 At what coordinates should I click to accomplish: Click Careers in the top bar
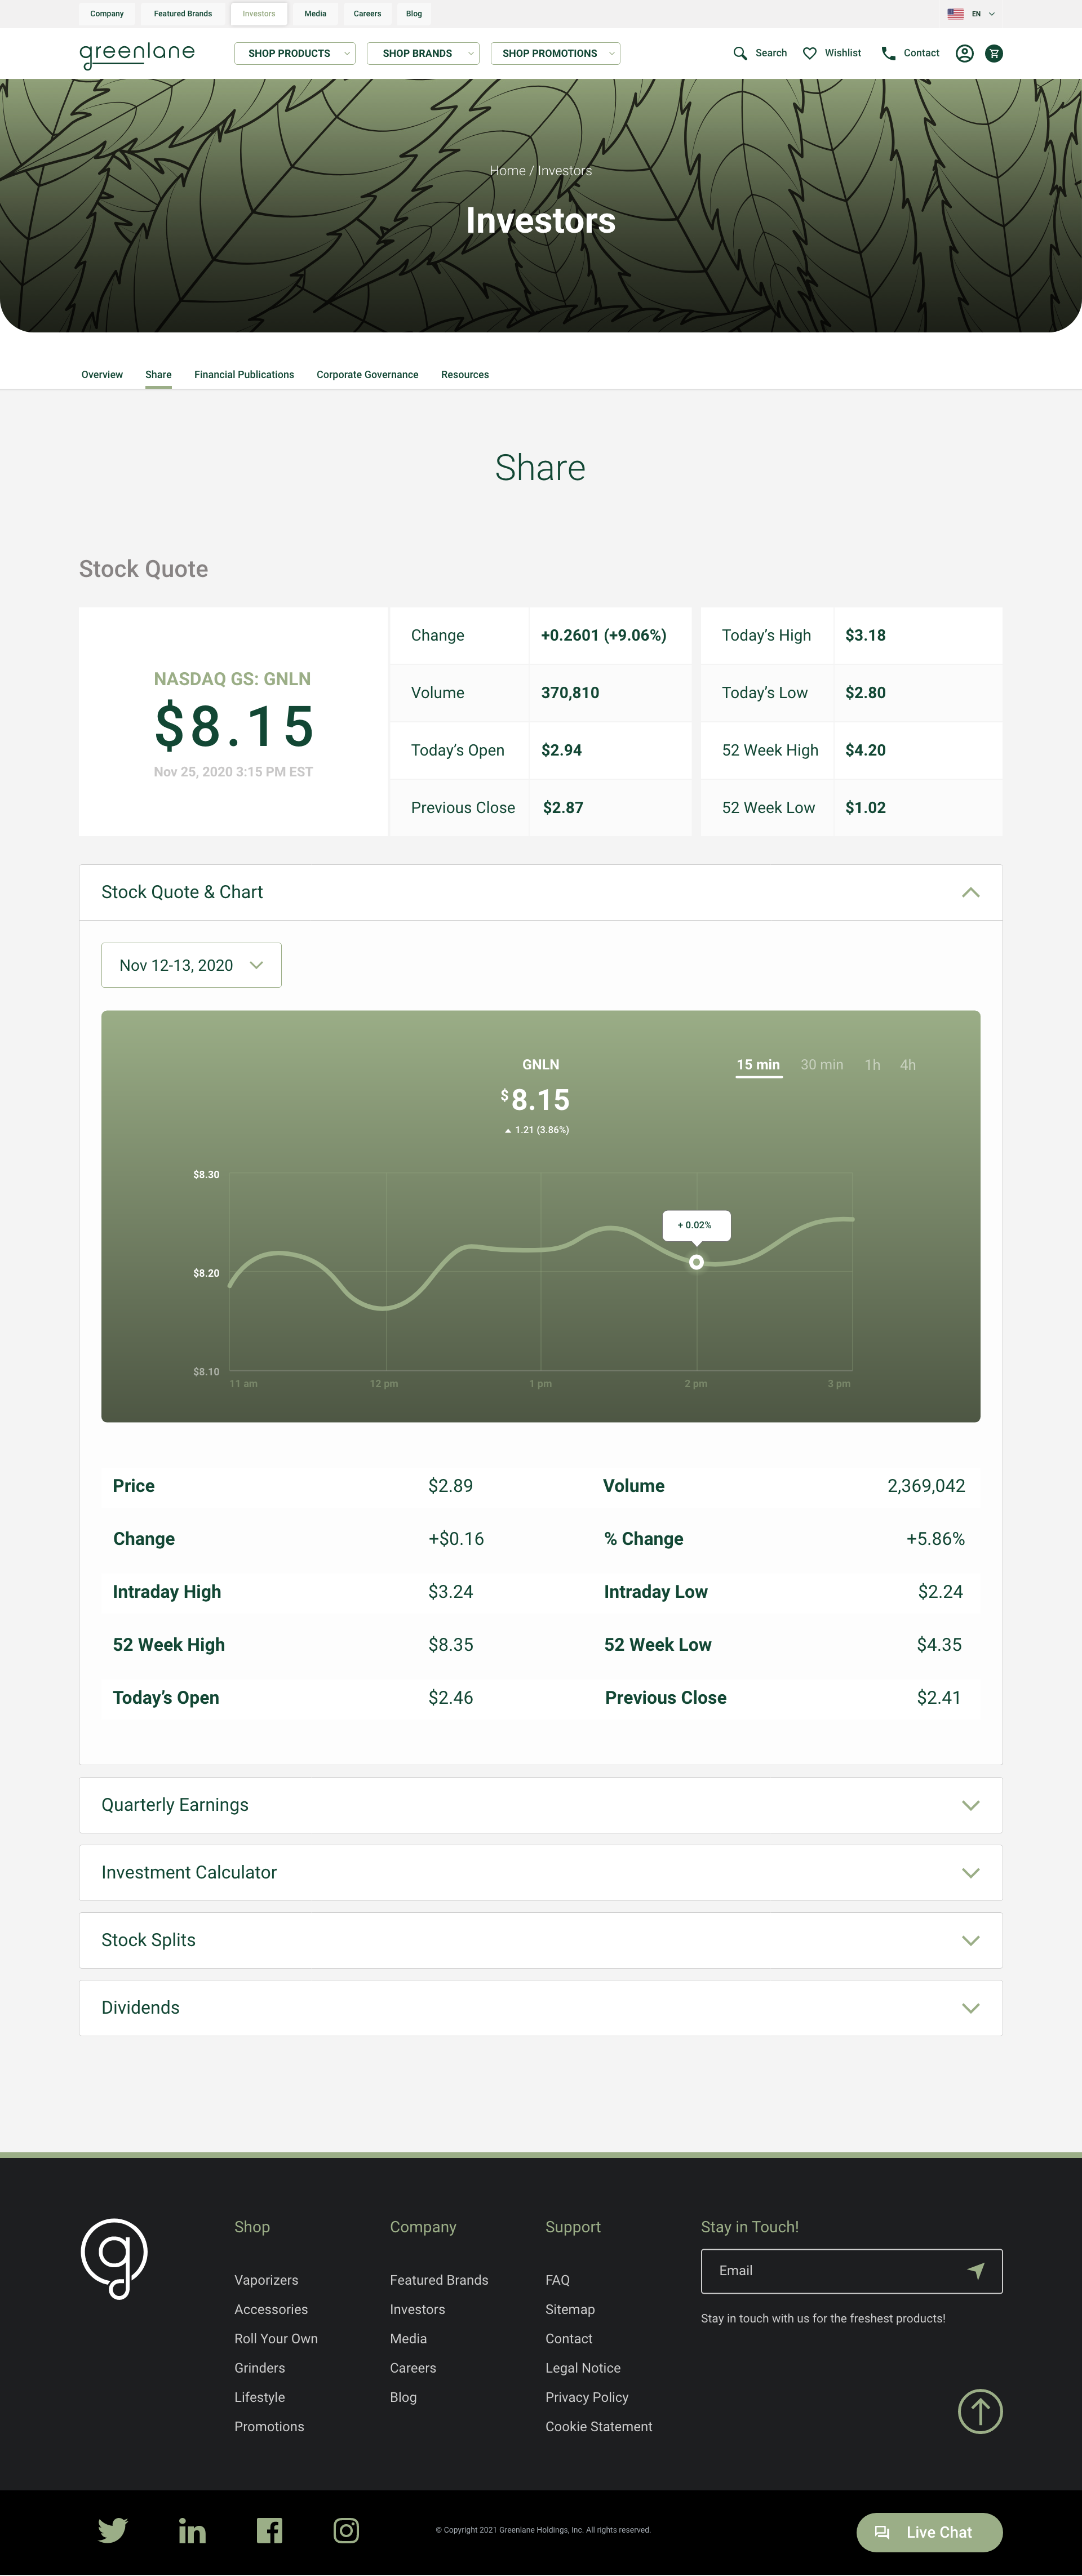tap(367, 14)
